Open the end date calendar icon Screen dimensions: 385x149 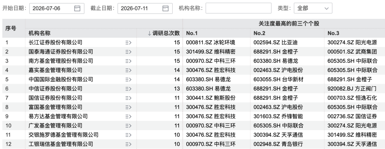click(x=165, y=8)
